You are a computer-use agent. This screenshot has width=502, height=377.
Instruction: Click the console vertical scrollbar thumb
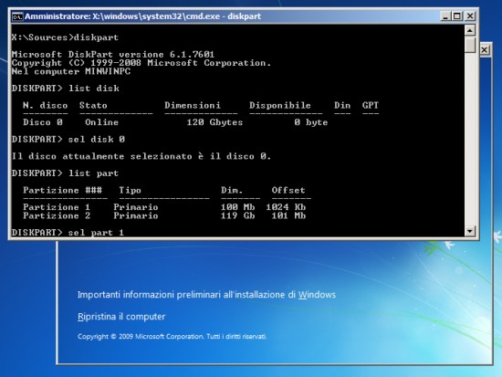click(x=470, y=45)
